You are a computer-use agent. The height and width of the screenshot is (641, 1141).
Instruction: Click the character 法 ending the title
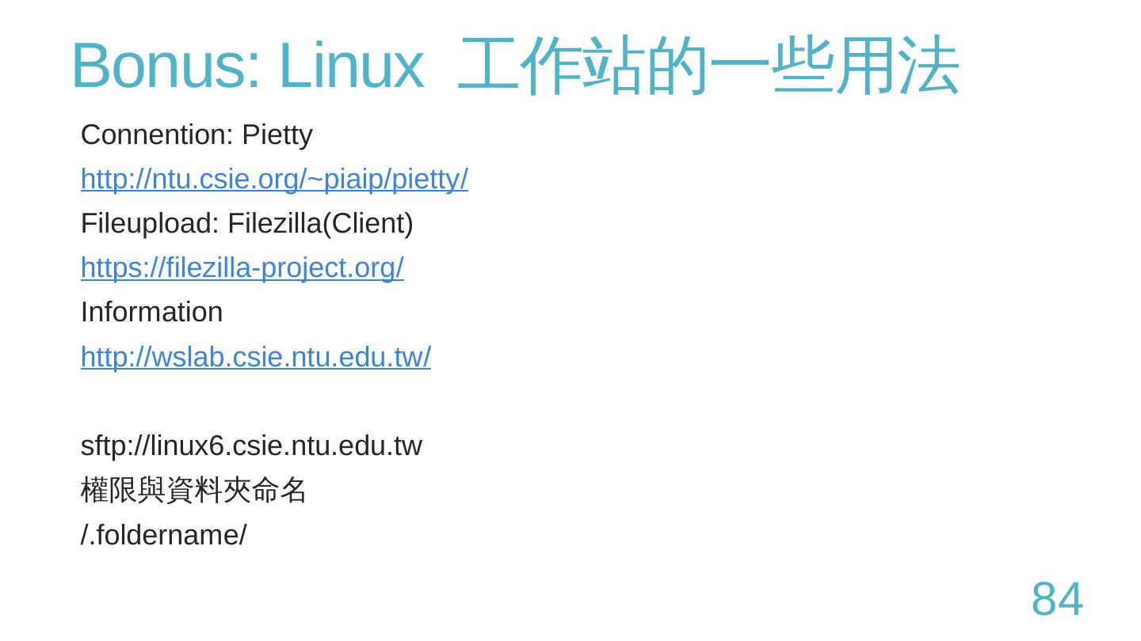click(929, 65)
